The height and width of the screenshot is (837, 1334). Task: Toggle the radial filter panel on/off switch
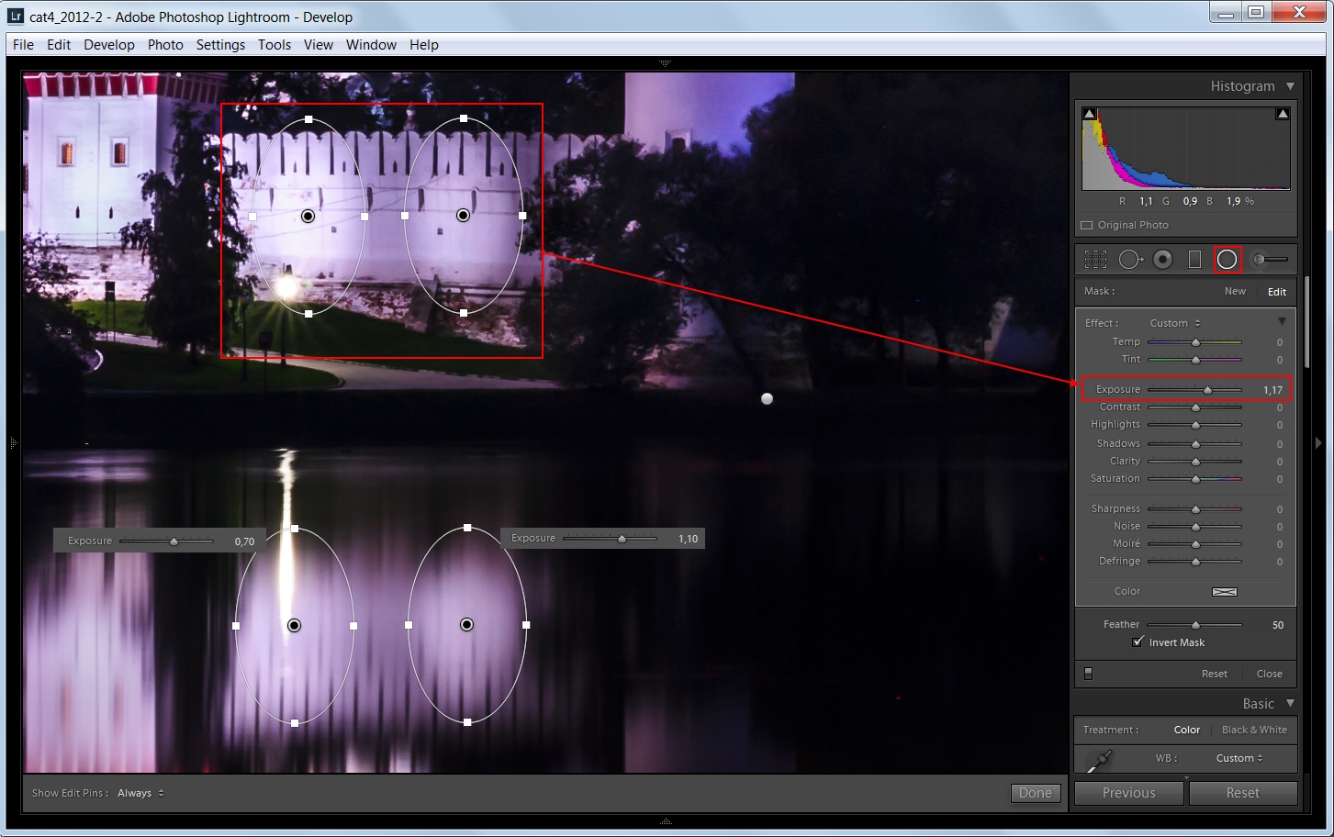[1089, 674]
